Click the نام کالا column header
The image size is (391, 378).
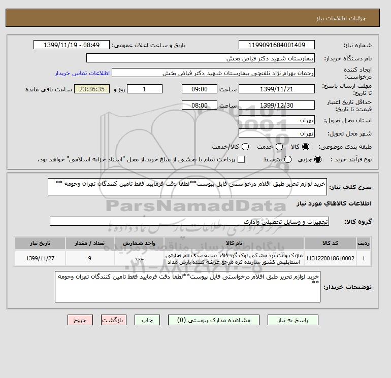click(x=234, y=243)
